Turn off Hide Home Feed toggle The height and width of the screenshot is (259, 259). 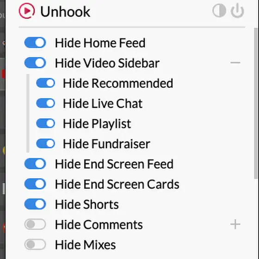35,43
